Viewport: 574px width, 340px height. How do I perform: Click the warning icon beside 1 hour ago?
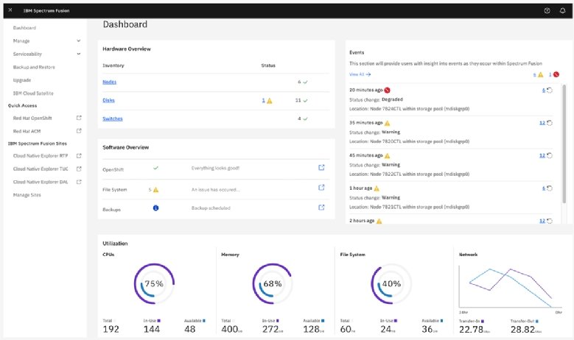[377, 188]
